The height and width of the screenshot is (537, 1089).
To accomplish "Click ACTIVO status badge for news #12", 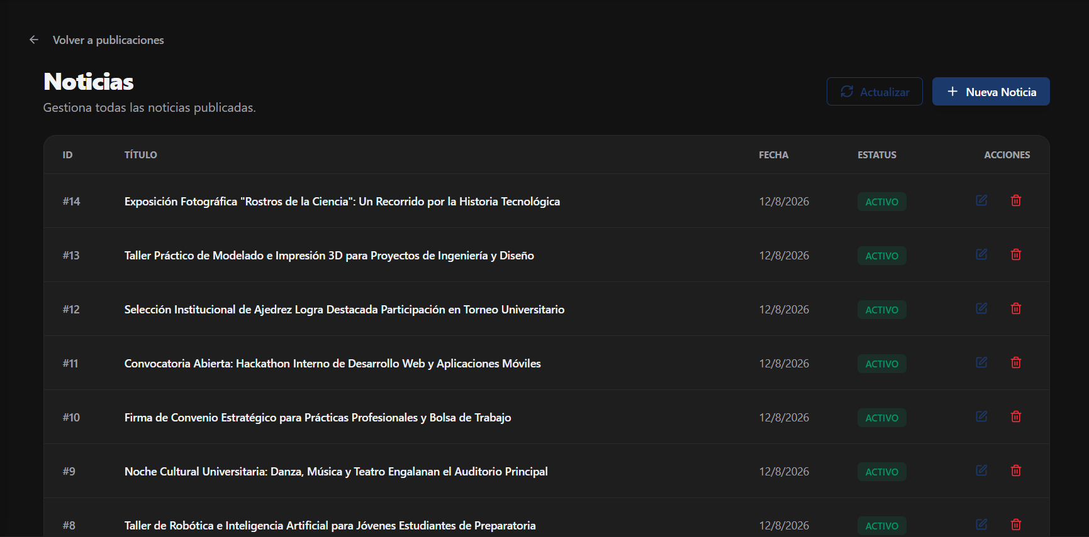I will tap(882, 310).
